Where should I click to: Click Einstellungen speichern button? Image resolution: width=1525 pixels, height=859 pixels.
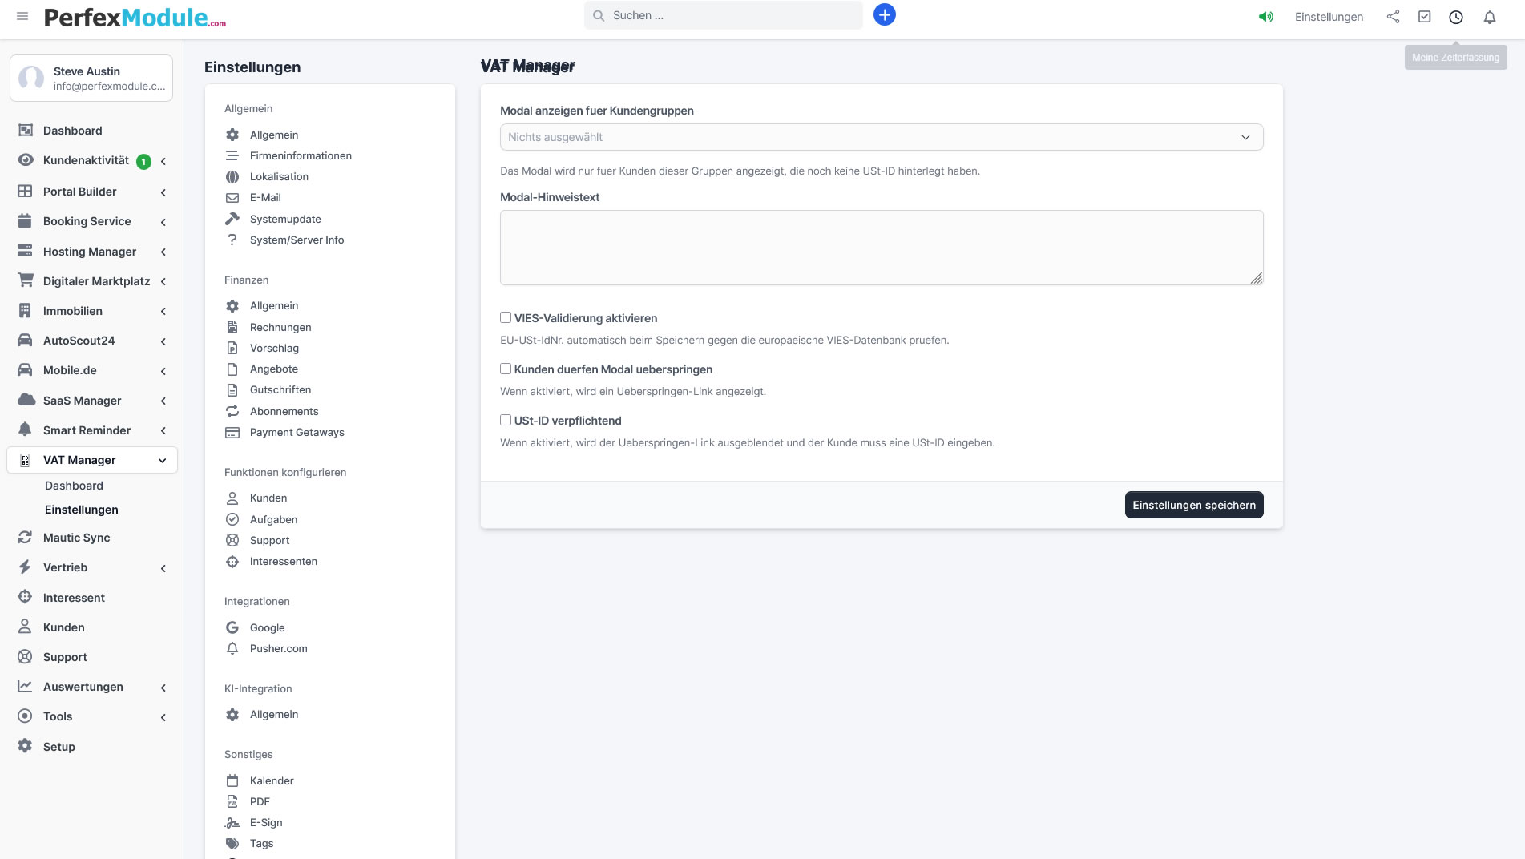pyautogui.click(x=1193, y=505)
